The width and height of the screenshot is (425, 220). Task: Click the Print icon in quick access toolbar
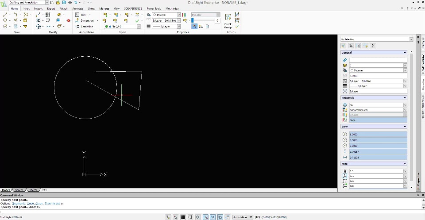click(x=70, y=3)
